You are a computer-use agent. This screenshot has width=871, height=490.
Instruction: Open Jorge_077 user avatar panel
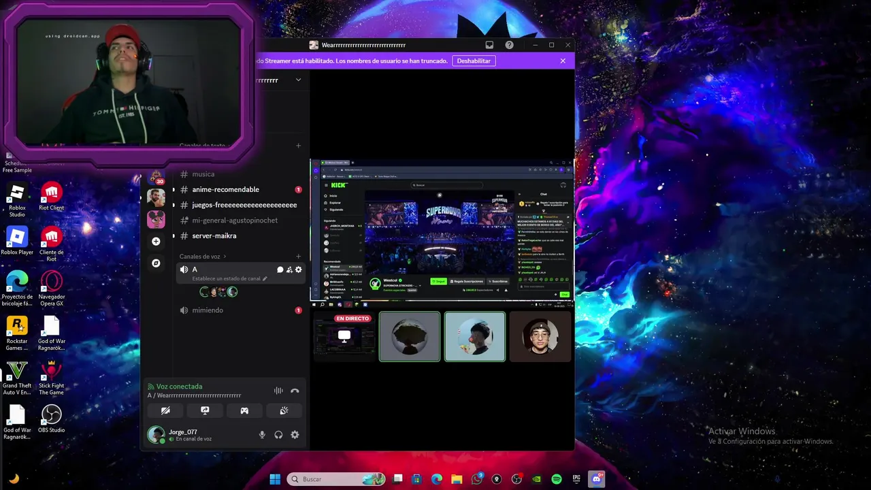[157, 435]
